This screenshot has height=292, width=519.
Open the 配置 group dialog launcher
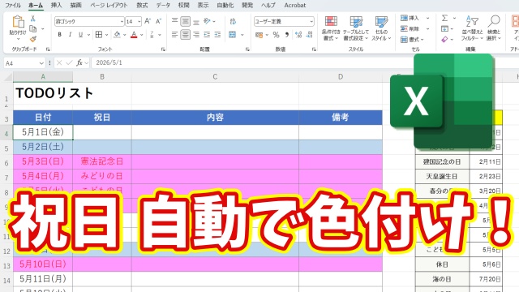[x=247, y=49]
